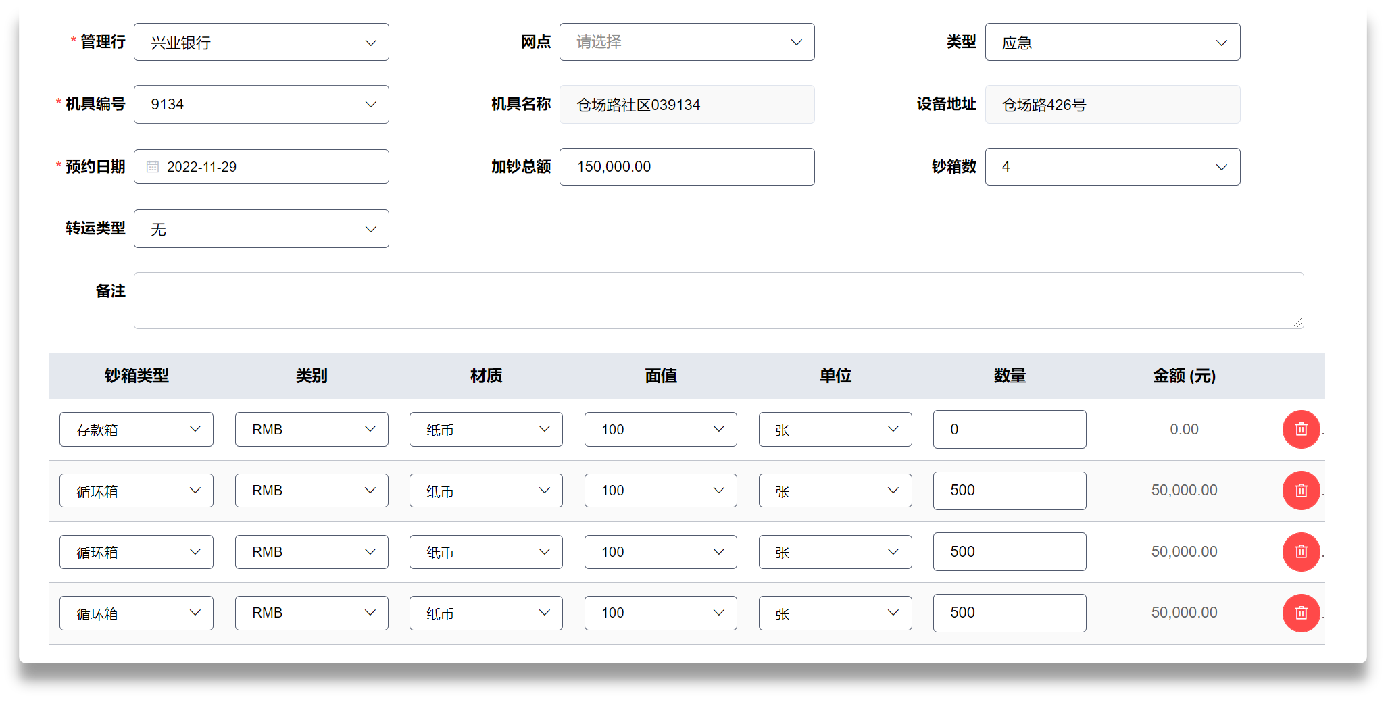The width and height of the screenshot is (1388, 702).
Task: Click the trash icon in the last table row
Action: pyautogui.click(x=1301, y=613)
